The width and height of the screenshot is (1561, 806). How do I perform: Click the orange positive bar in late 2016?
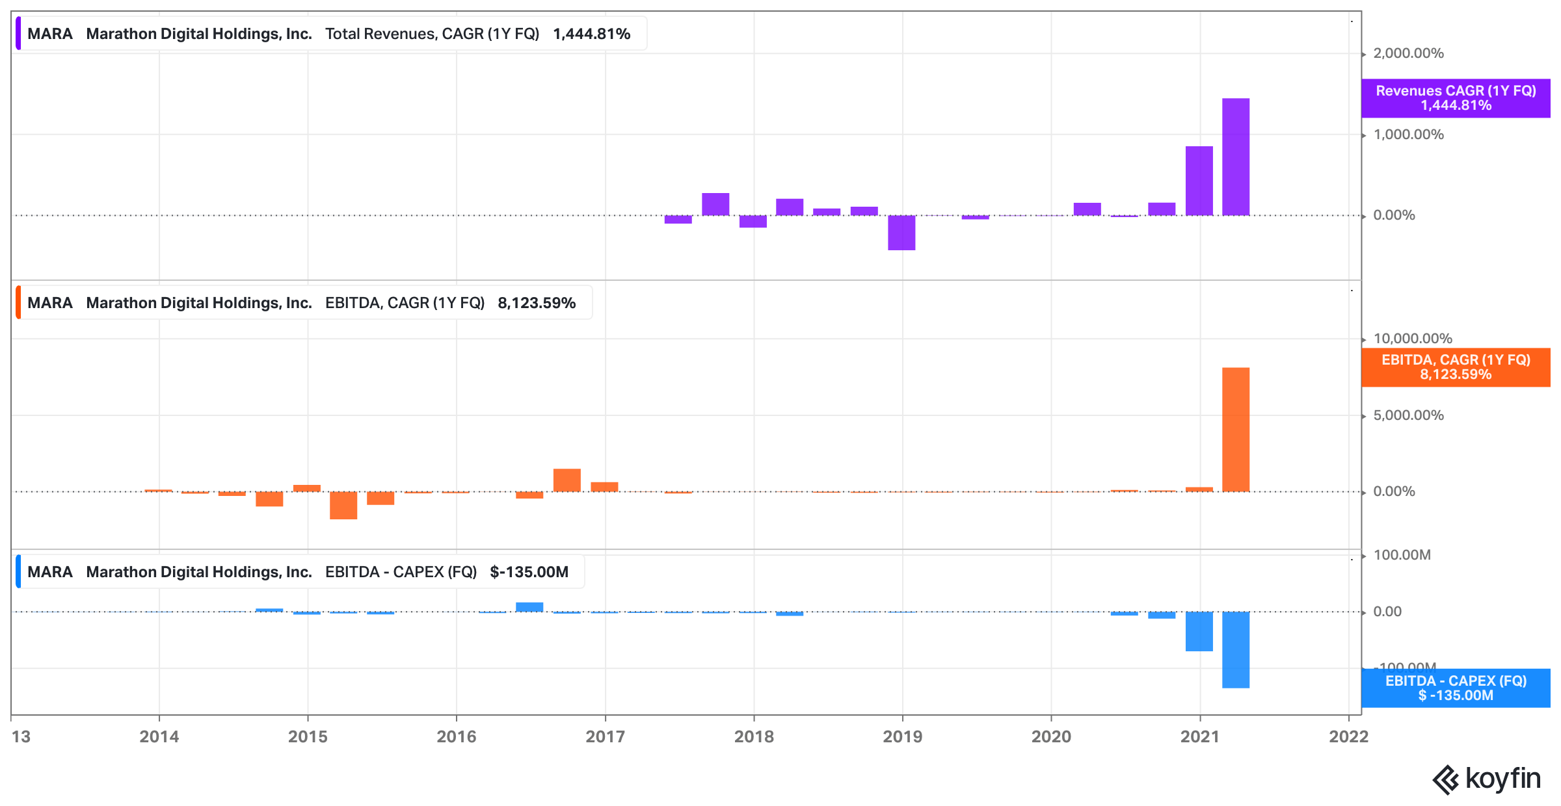[567, 480]
